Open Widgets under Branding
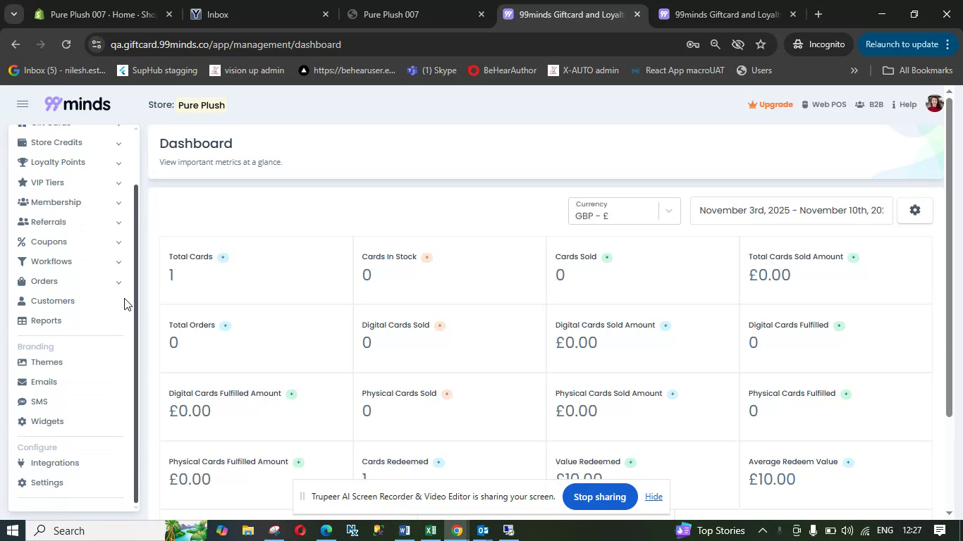The height and width of the screenshot is (541, 963). click(x=47, y=421)
